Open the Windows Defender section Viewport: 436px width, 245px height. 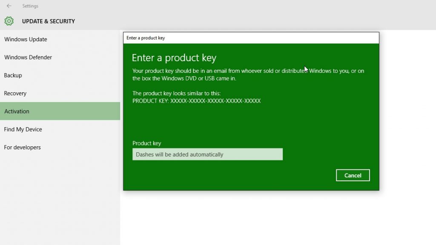60,57
